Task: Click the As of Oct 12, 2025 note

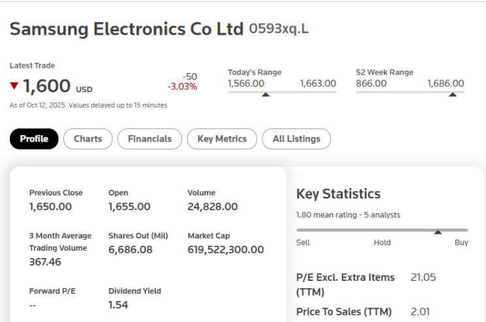Action: [x=88, y=105]
